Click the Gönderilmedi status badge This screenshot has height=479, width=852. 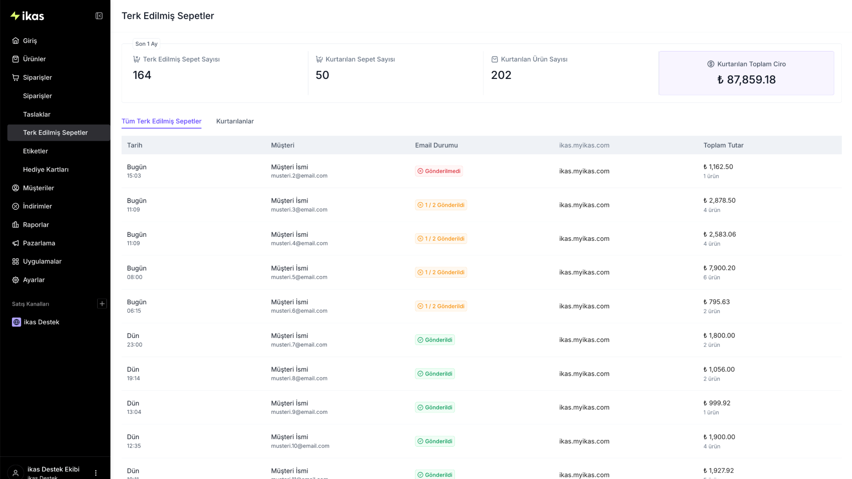(439, 171)
